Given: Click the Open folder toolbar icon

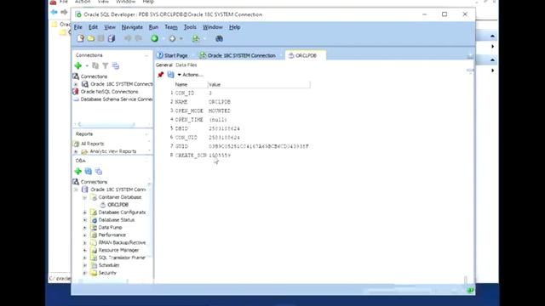Looking at the screenshot, I should click(91, 38).
